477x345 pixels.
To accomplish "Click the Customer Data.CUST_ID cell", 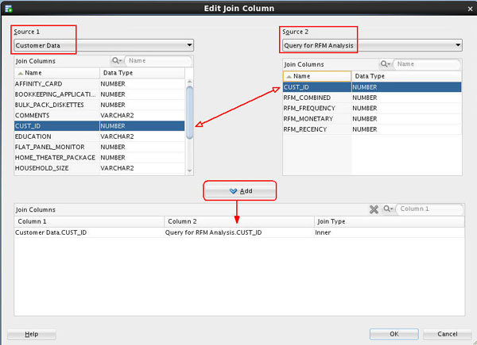I will pyautogui.click(x=89, y=232).
